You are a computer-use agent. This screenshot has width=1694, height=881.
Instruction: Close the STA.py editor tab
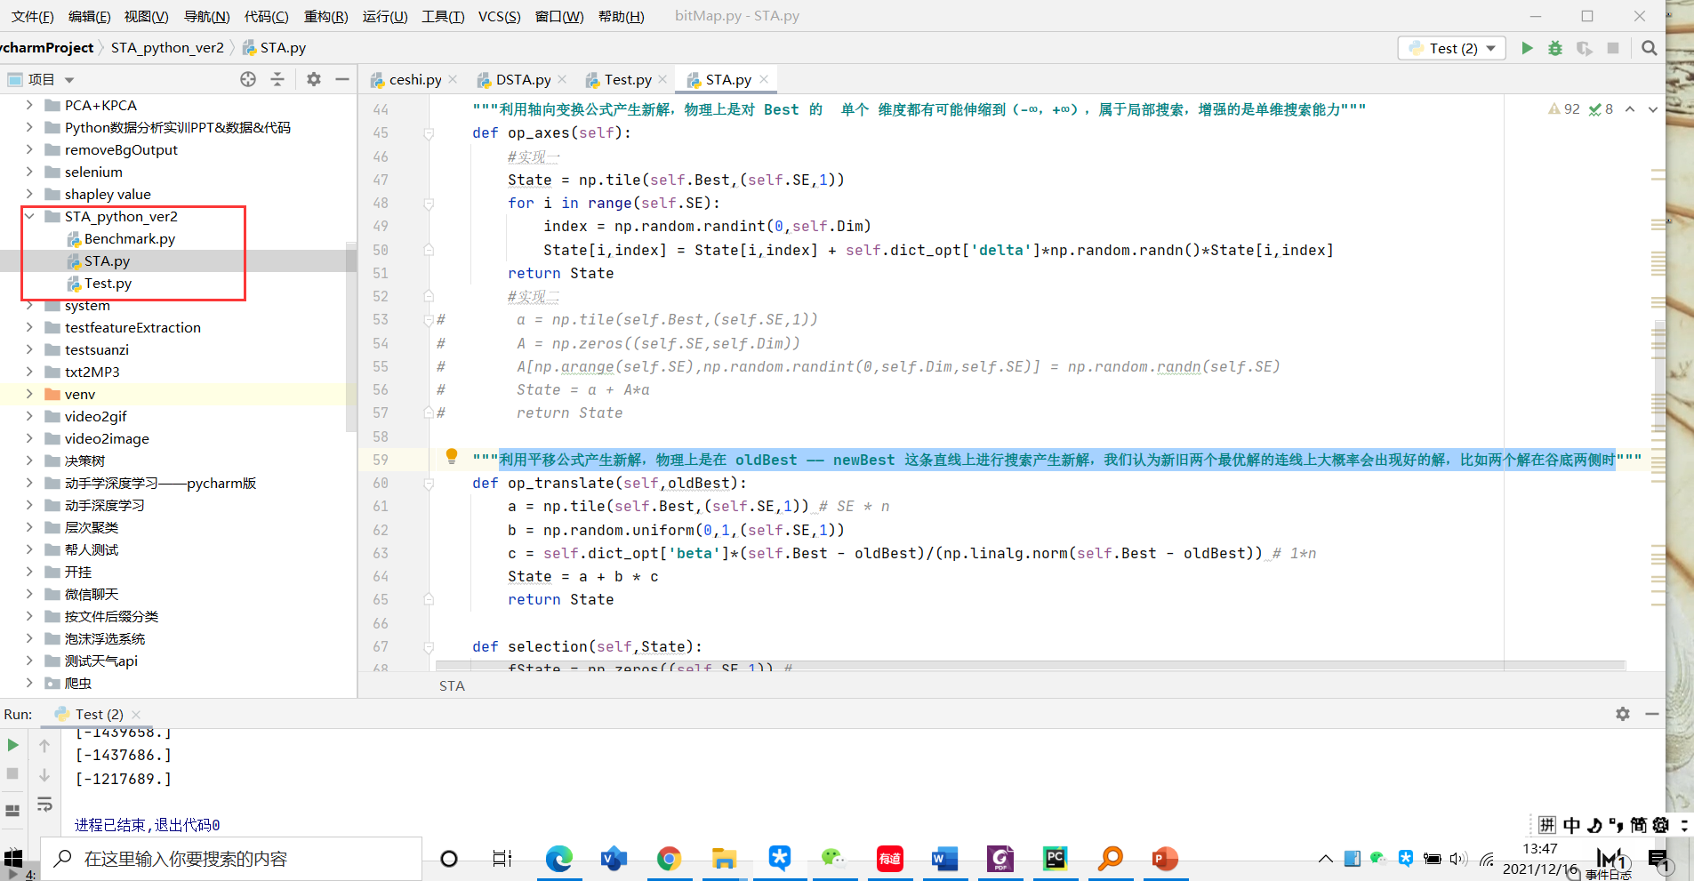tap(764, 79)
